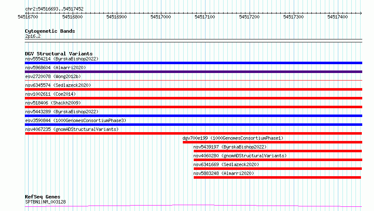Click the red bar of nsv5439197

(278, 151)
